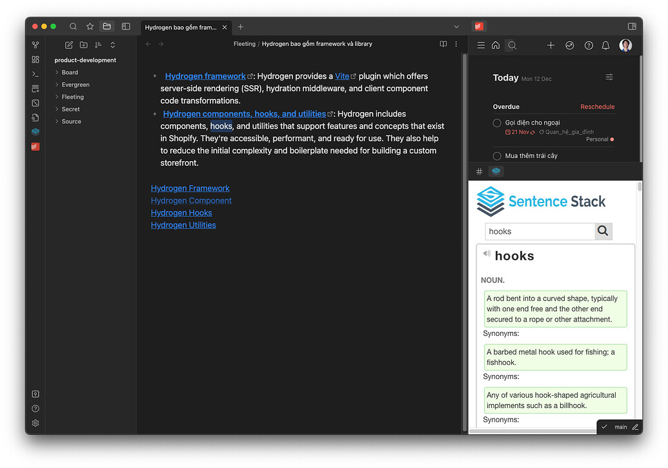The image size is (668, 468).
Task: Open the tab list dropdown chevron
Action: pyautogui.click(x=456, y=26)
